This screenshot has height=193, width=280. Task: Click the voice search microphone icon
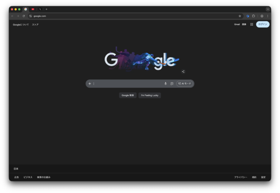pos(166,83)
